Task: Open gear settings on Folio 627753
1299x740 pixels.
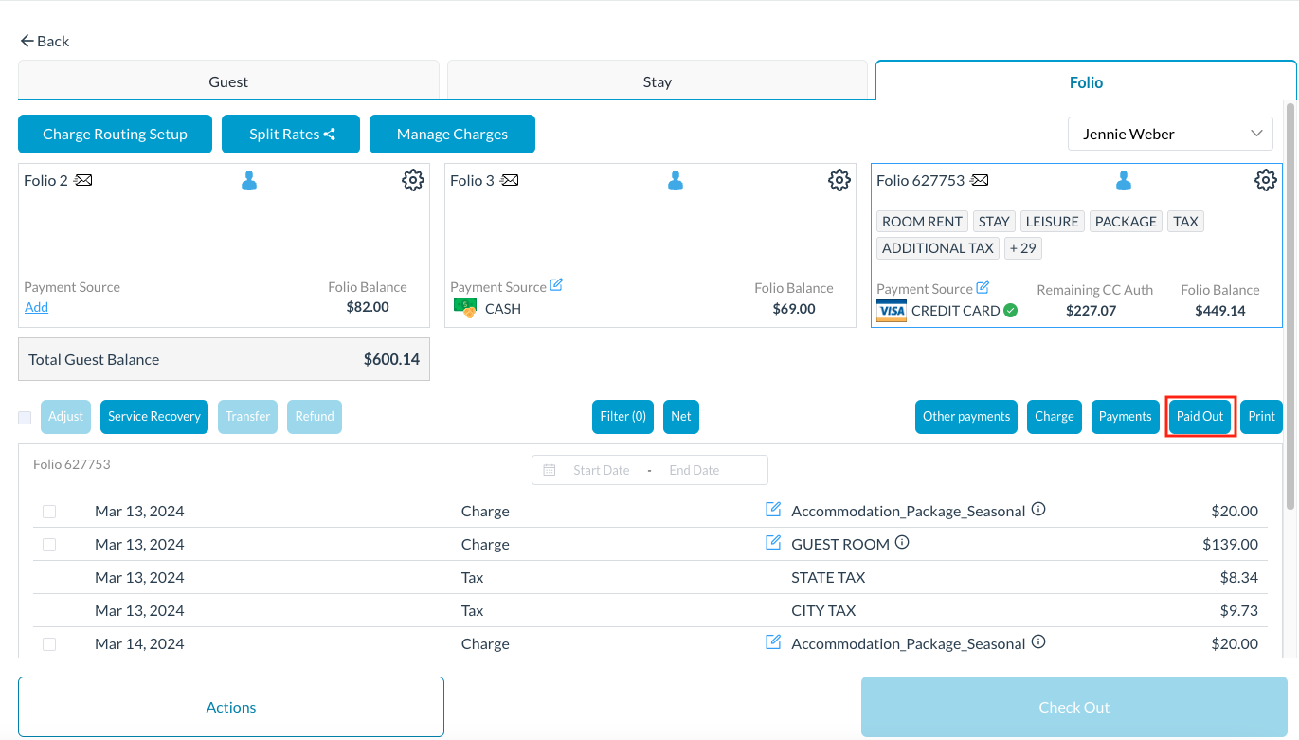Action: [1266, 180]
